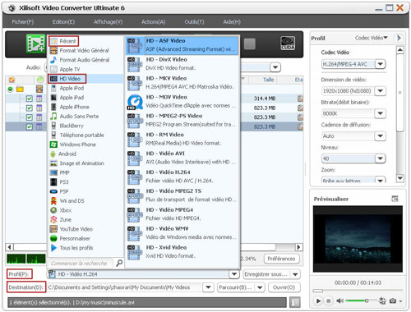
Task: Expand the Niveau 40 dropdown
Action: 380,158
